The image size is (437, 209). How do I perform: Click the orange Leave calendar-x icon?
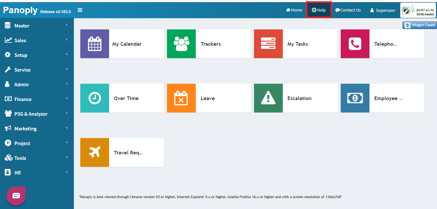click(181, 98)
